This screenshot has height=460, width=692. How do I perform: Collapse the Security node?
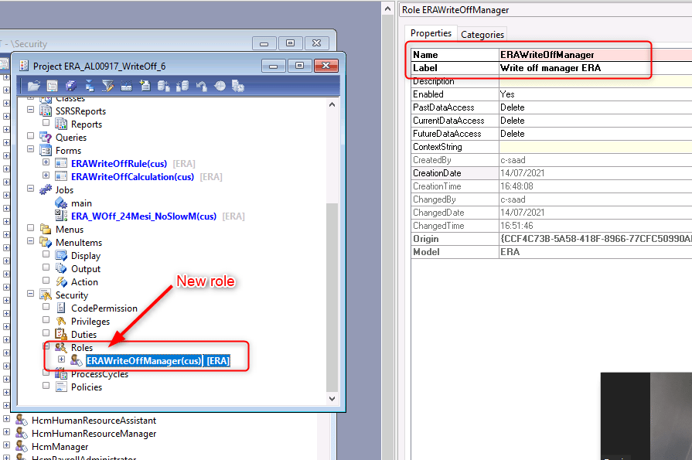tap(31, 295)
